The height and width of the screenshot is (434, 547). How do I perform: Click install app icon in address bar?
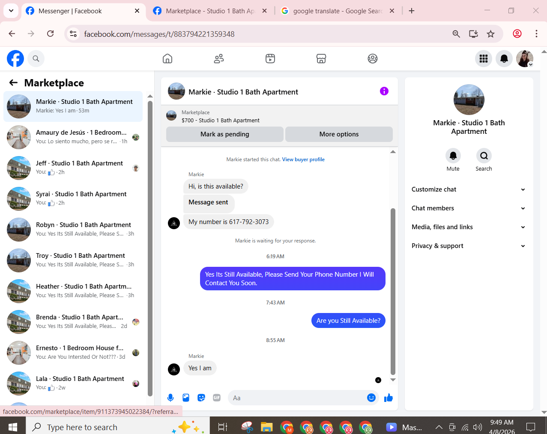click(473, 34)
